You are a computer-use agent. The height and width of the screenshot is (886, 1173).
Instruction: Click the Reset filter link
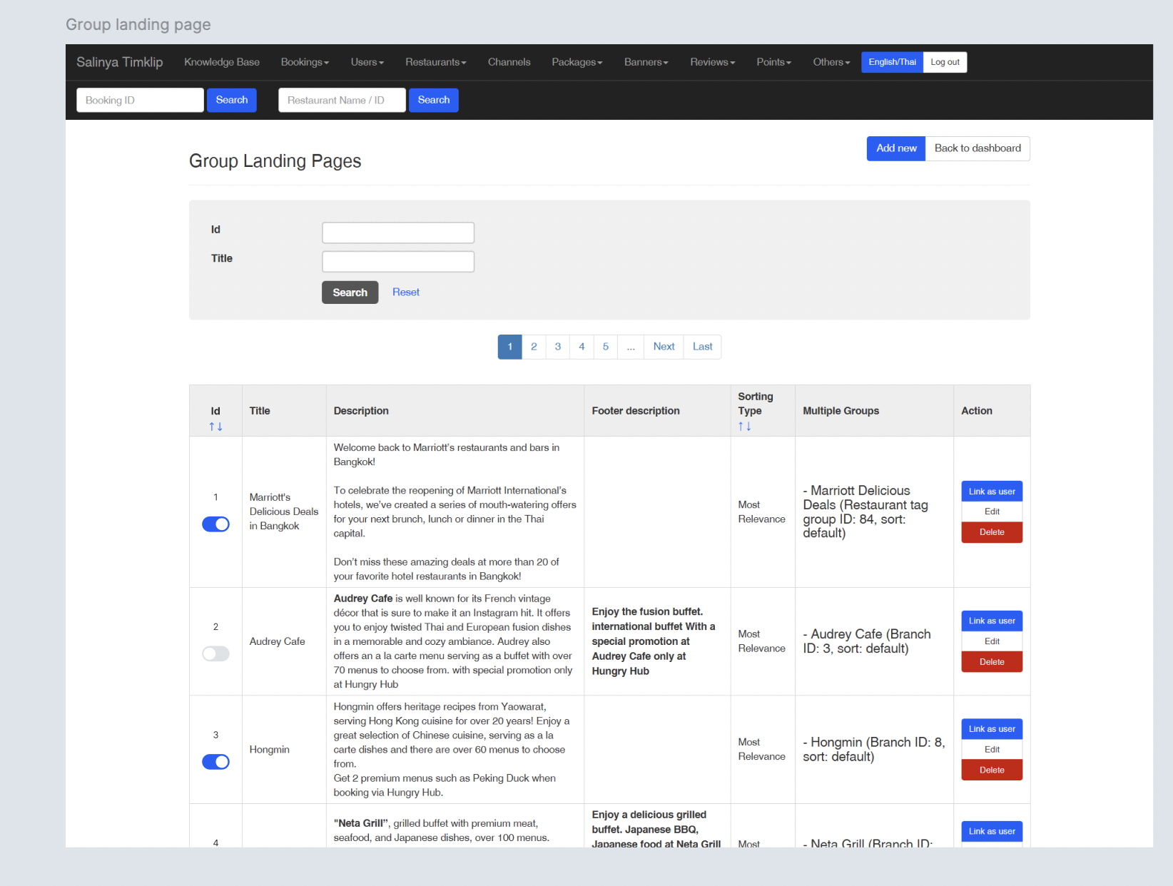[406, 292]
